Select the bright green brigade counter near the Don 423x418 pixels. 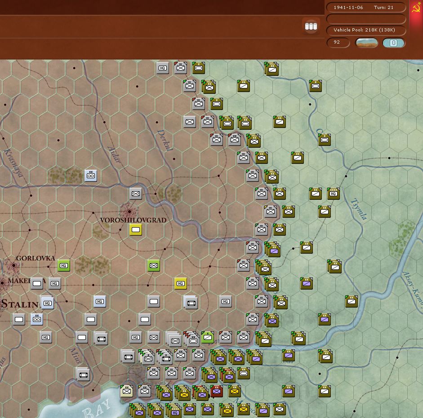pyautogui.click(x=207, y=337)
